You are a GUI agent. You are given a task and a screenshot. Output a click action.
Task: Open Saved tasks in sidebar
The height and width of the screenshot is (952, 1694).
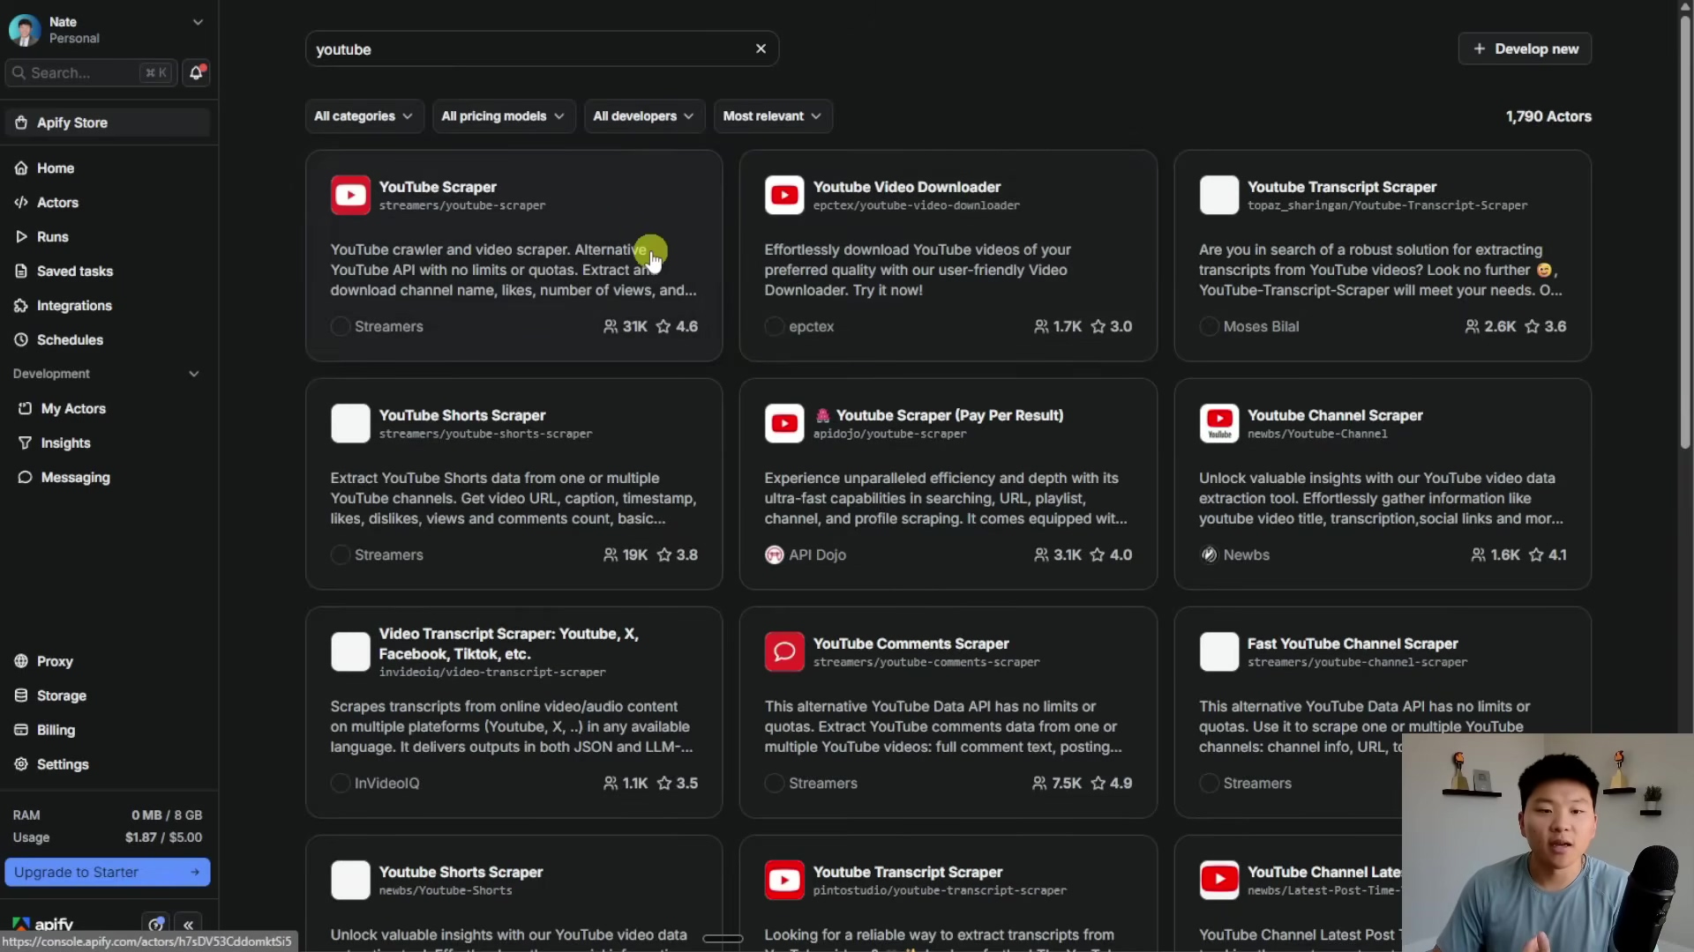tap(74, 271)
